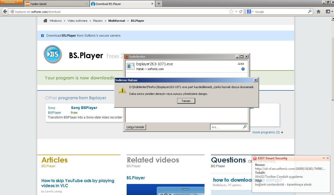Image resolution: width=334 pixels, height=195 pixels.
Task: Click the ESET alert red icon
Action: [255, 158]
